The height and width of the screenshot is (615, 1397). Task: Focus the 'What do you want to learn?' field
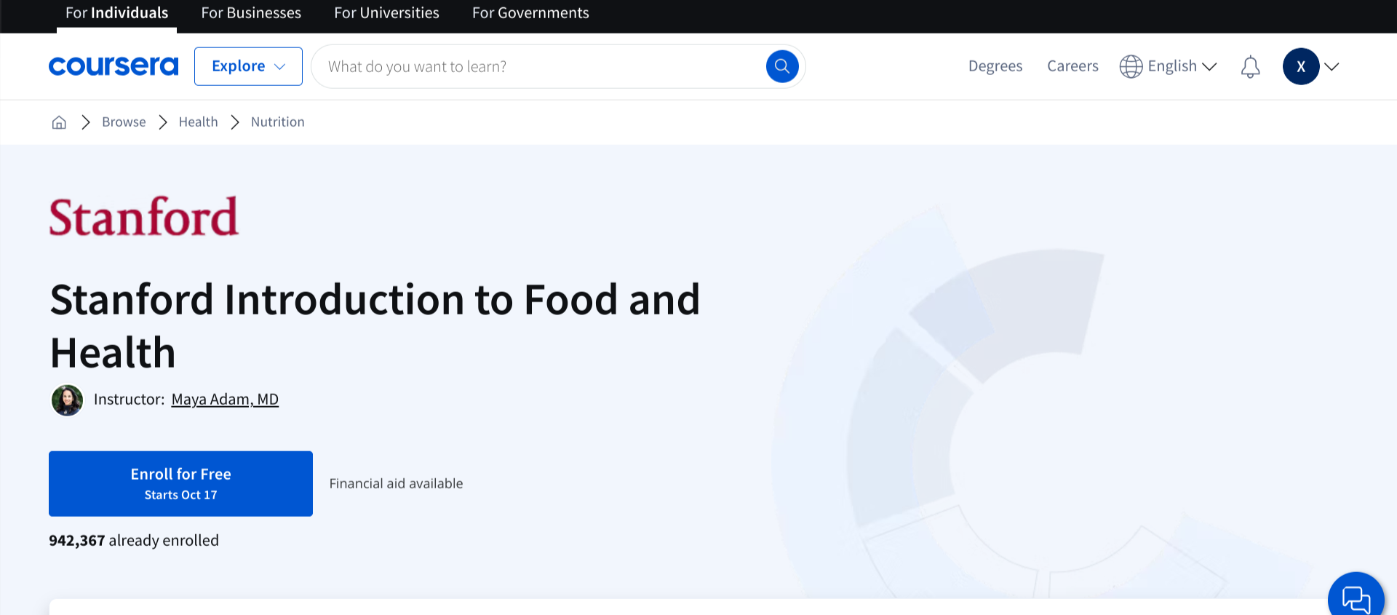pos(538,66)
